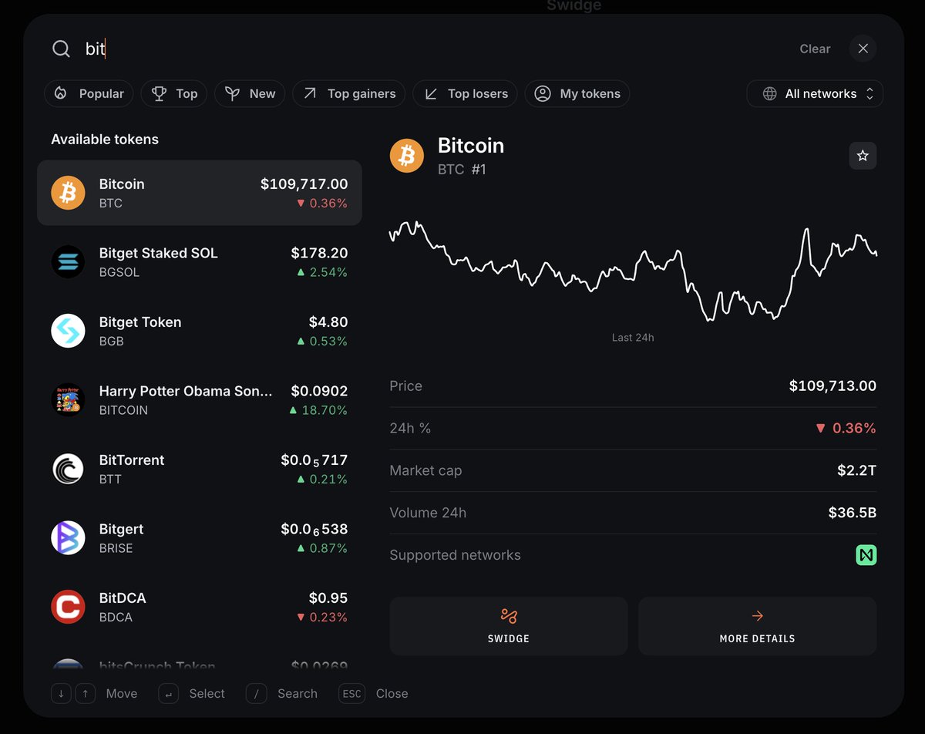Click the BRISE ticker symbol
925x734 pixels.
coord(116,548)
